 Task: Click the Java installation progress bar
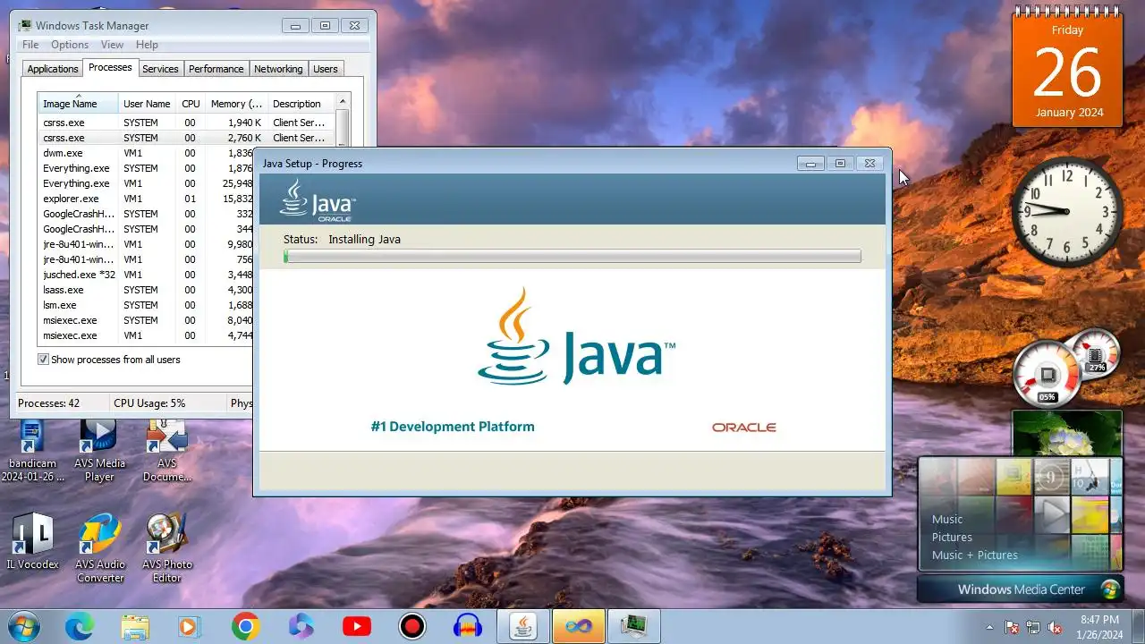tap(572, 257)
